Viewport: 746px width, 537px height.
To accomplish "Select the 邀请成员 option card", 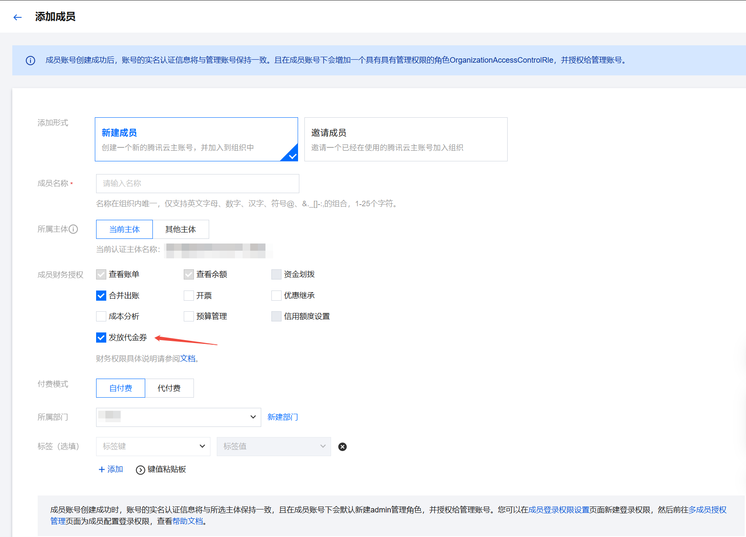I will click(406, 139).
